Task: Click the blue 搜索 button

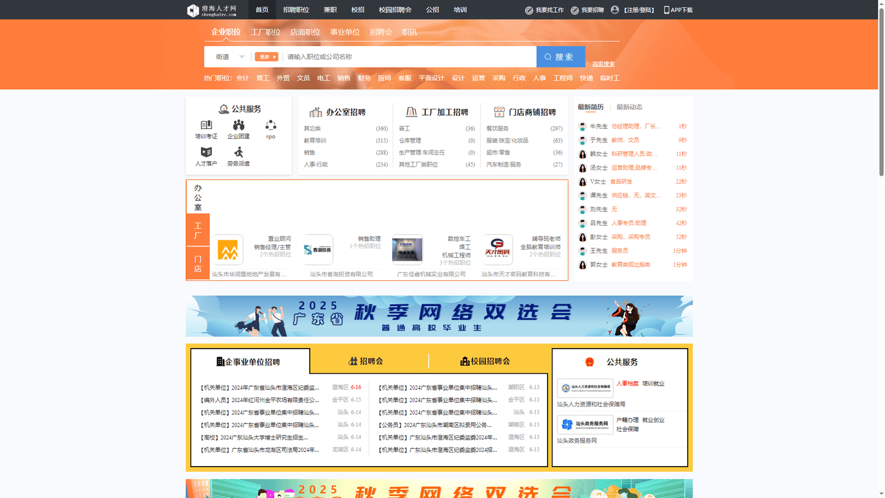Action: click(560, 57)
